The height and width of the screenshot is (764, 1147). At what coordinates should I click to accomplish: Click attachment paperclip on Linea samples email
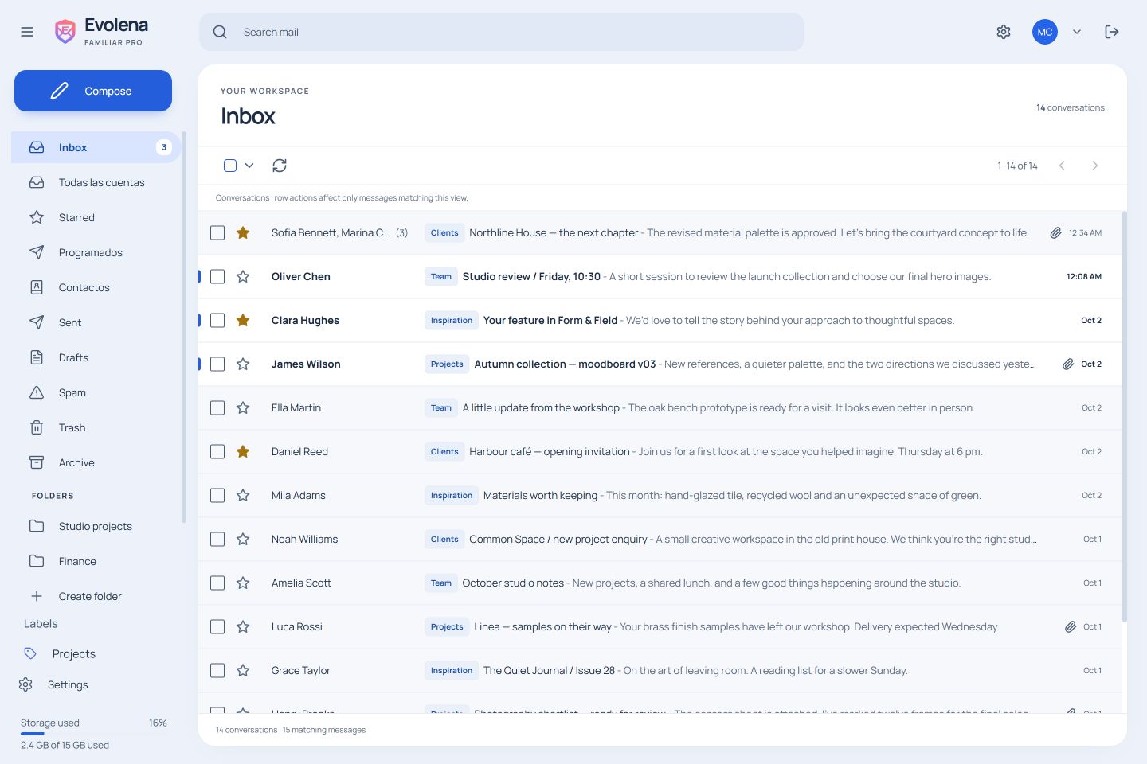[x=1071, y=626]
